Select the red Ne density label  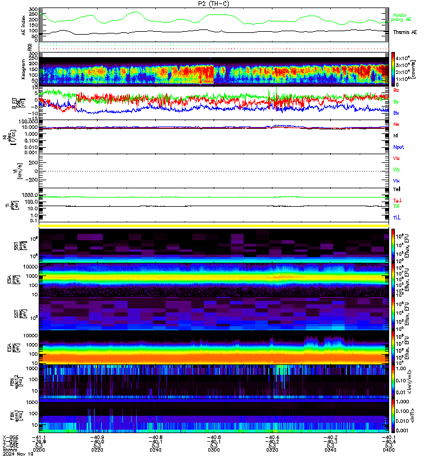coord(396,124)
